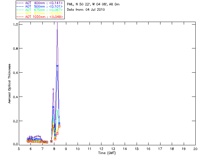Image resolution: width=201 pixels, height=161 pixels.
Task: Click the AOT 675nm legend entry
Action: tap(40, 10)
